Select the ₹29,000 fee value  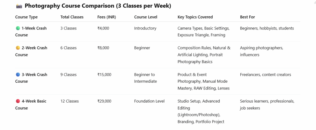click(x=104, y=101)
